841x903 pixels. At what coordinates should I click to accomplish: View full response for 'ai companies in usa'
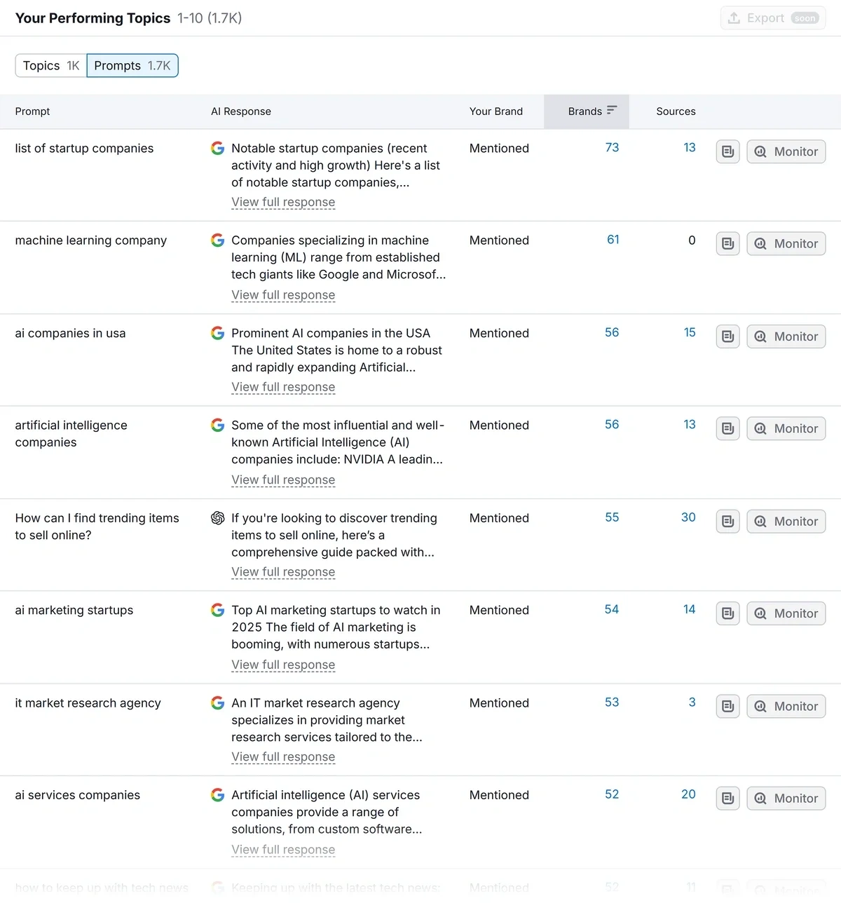click(283, 387)
